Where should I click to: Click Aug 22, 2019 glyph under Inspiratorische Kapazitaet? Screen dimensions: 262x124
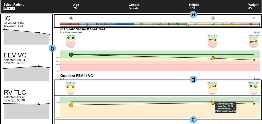(253, 43)
